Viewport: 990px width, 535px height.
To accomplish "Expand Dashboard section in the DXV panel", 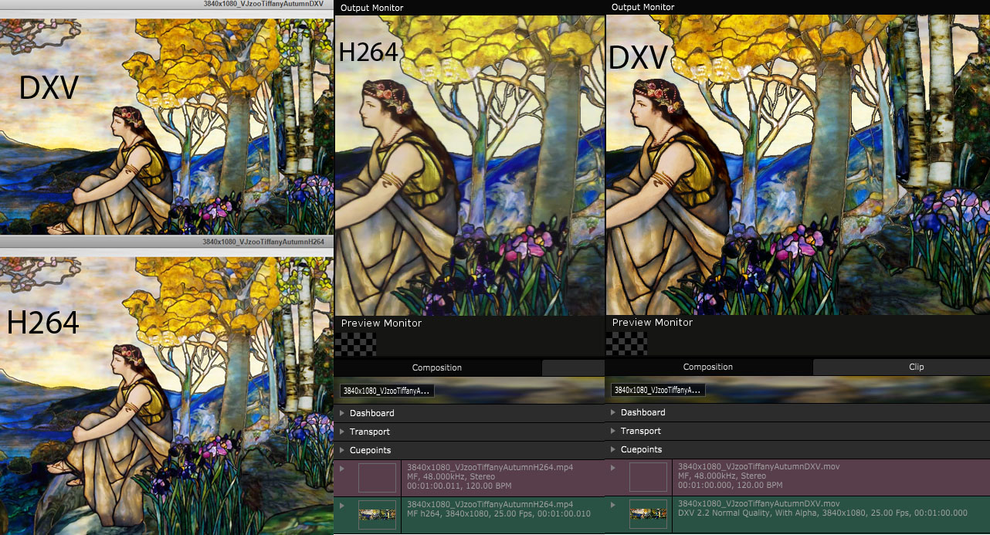I will [614, 412].
